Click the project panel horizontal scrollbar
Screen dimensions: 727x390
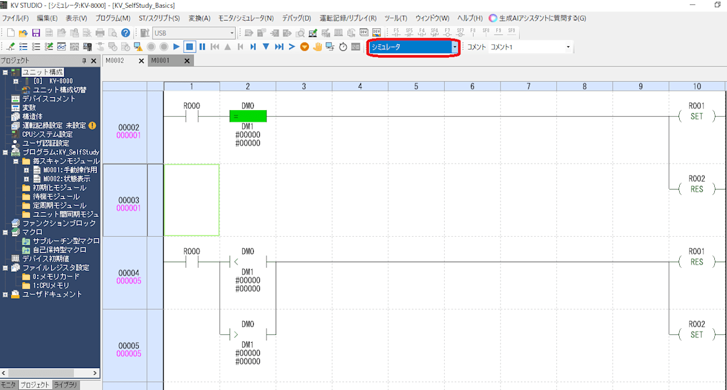[50, 372]
